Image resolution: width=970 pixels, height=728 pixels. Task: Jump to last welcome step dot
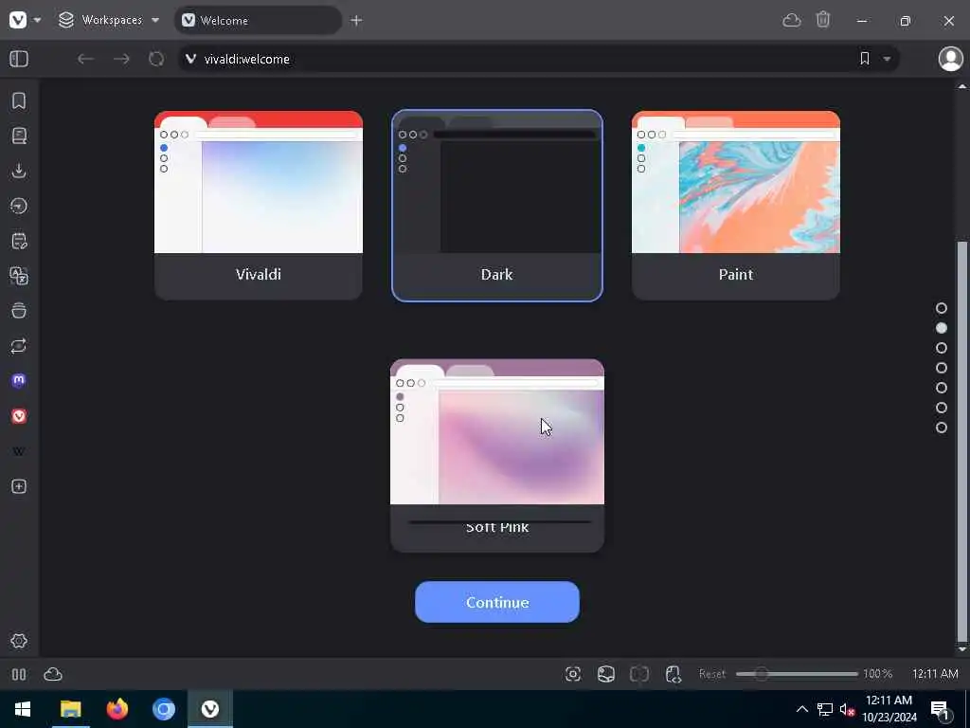[942, 428]
